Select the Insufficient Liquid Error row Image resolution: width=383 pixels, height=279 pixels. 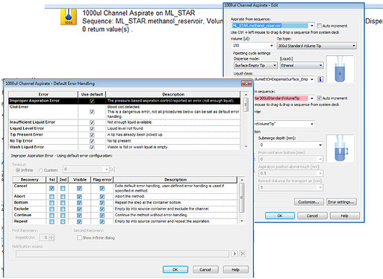pos(125,122)
